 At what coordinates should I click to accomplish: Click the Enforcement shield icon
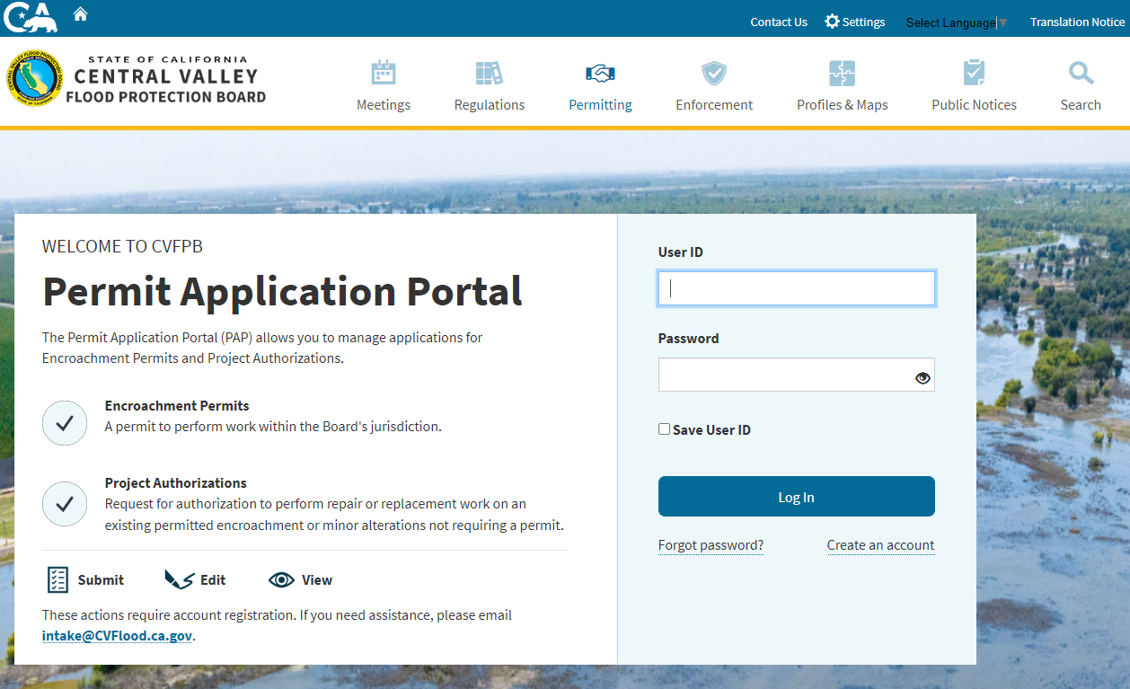714,73
